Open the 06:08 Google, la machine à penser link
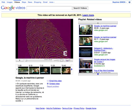 105,26
